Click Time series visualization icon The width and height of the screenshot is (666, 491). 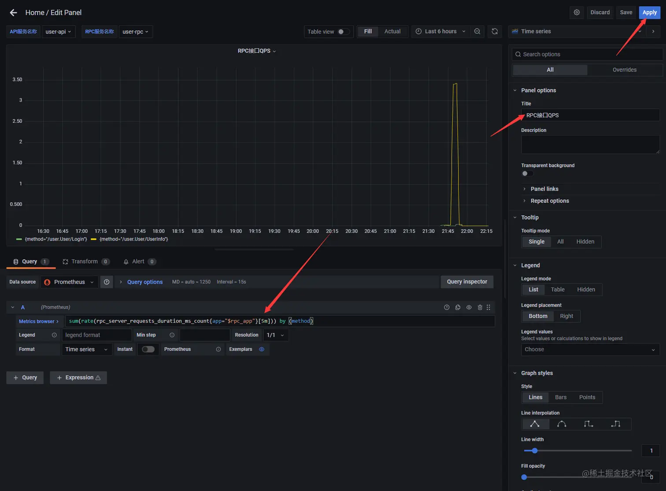tap(515, 31)
